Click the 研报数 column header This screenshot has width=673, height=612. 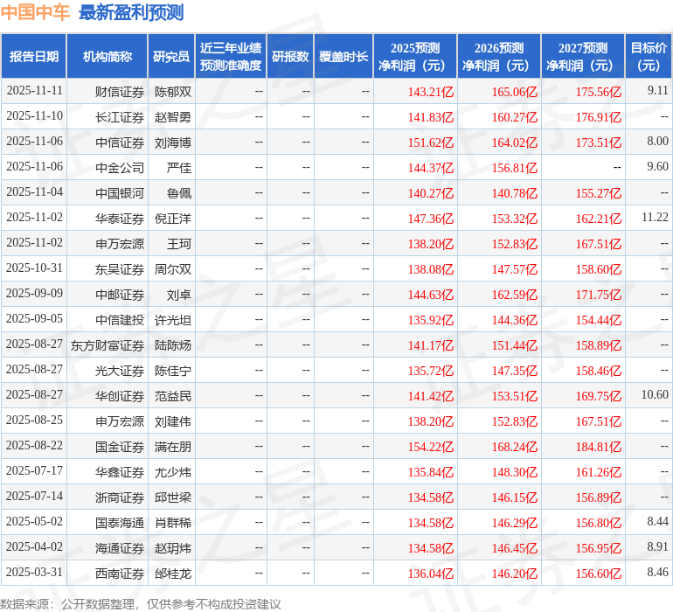click(290, 57)
